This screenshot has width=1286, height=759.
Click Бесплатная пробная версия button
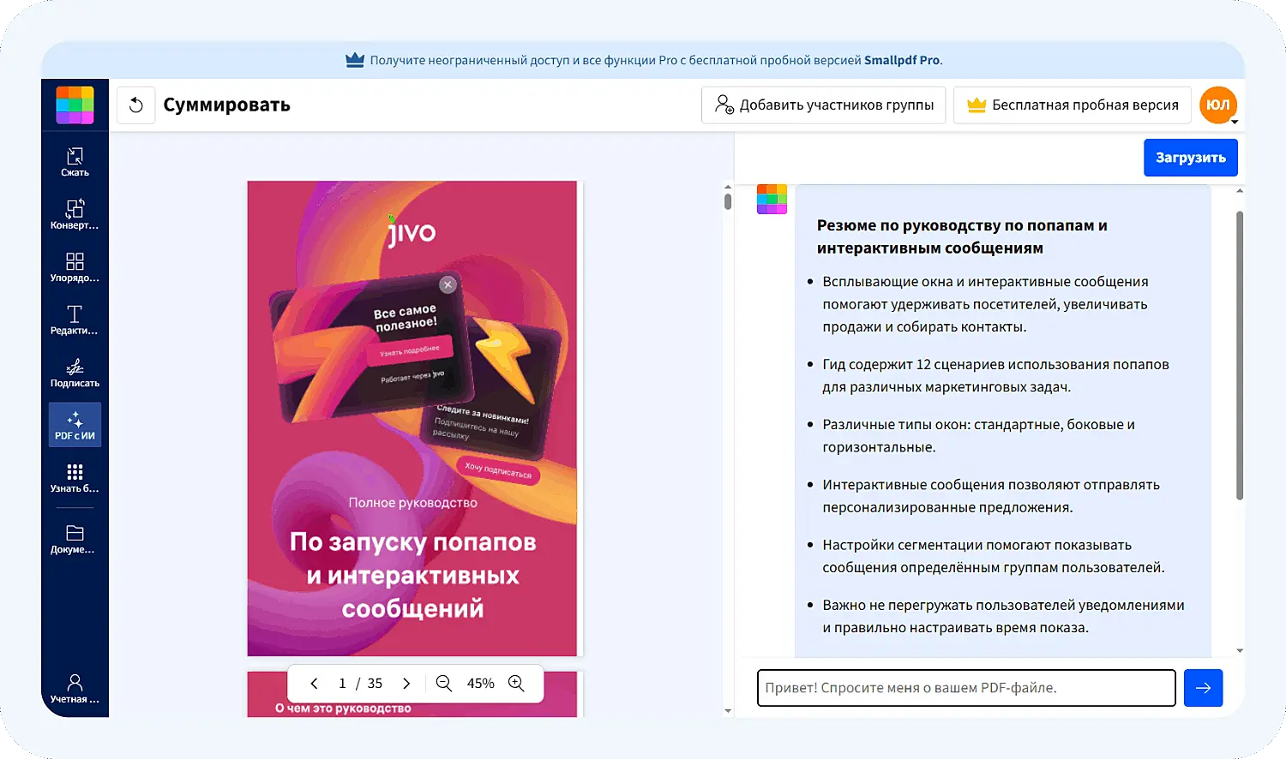tap(1073, 105)
